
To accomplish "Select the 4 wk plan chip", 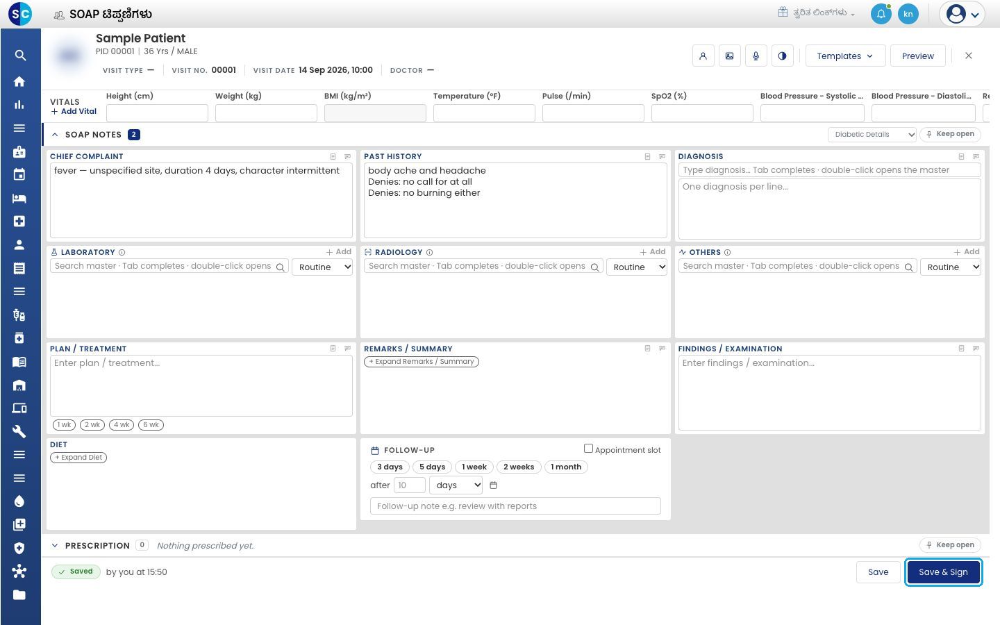I will point(122,425).
